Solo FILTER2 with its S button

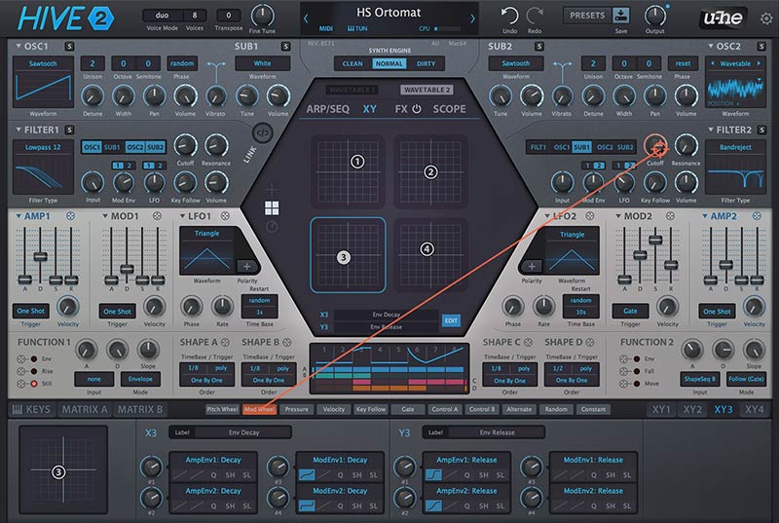tap(761, 130)
